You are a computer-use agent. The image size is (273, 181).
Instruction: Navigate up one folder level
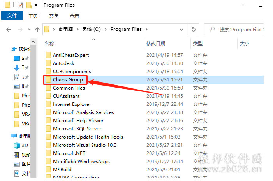(x=37, y=30)
